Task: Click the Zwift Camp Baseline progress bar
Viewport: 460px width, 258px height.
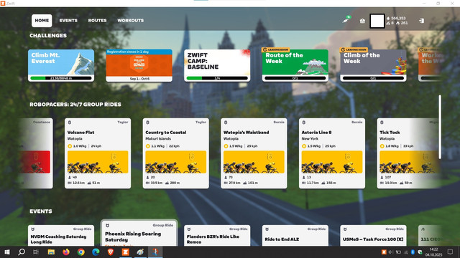Action: coord(217,78)
